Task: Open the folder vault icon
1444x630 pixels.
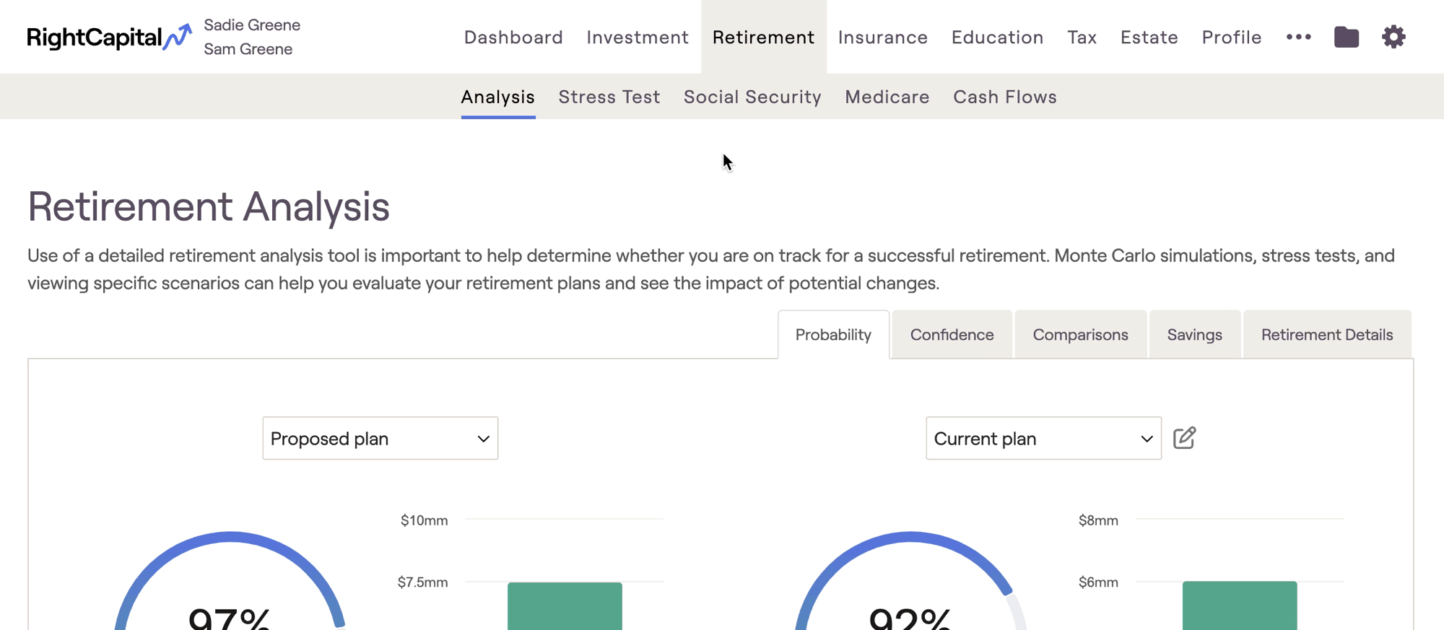Action: click(1346, 37)
